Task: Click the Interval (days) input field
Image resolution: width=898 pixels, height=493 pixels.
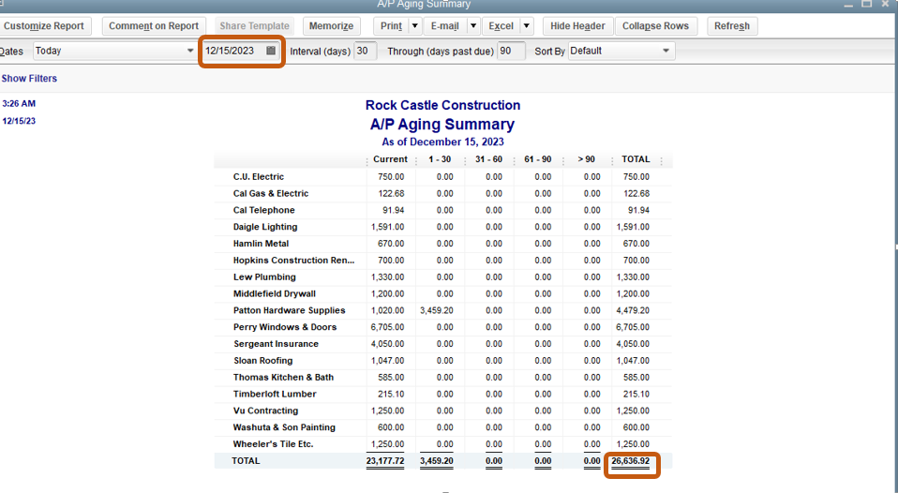Action: click(x=365, y=51)
